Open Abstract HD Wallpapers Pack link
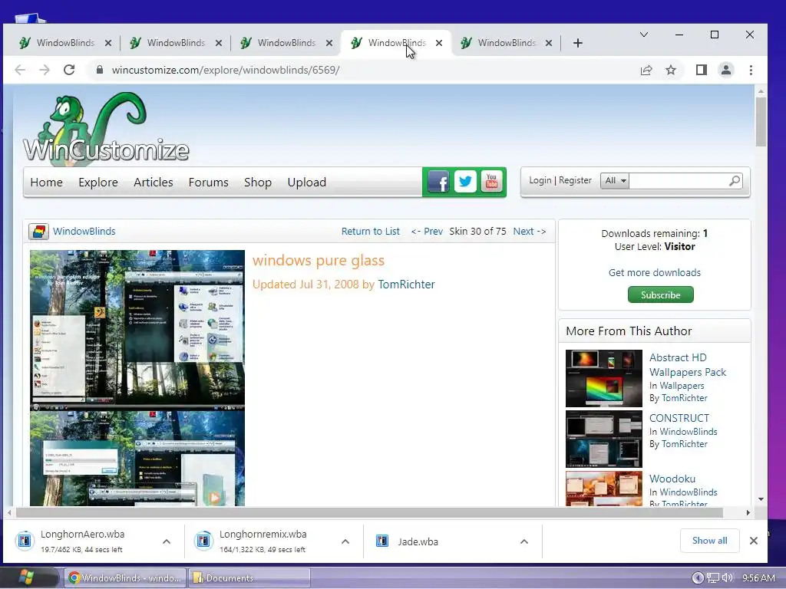The height and width of the screenshot is (589, 786). click(x=688, y=364)
